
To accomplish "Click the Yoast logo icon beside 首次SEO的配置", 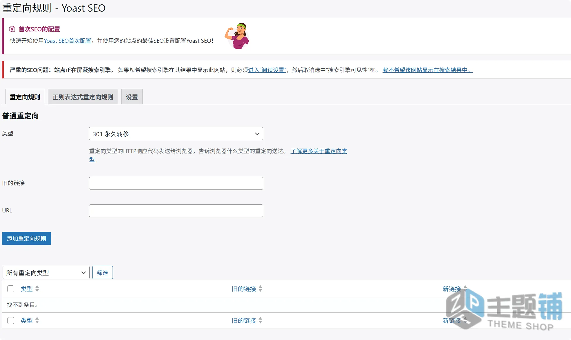I will coord(12,29).
